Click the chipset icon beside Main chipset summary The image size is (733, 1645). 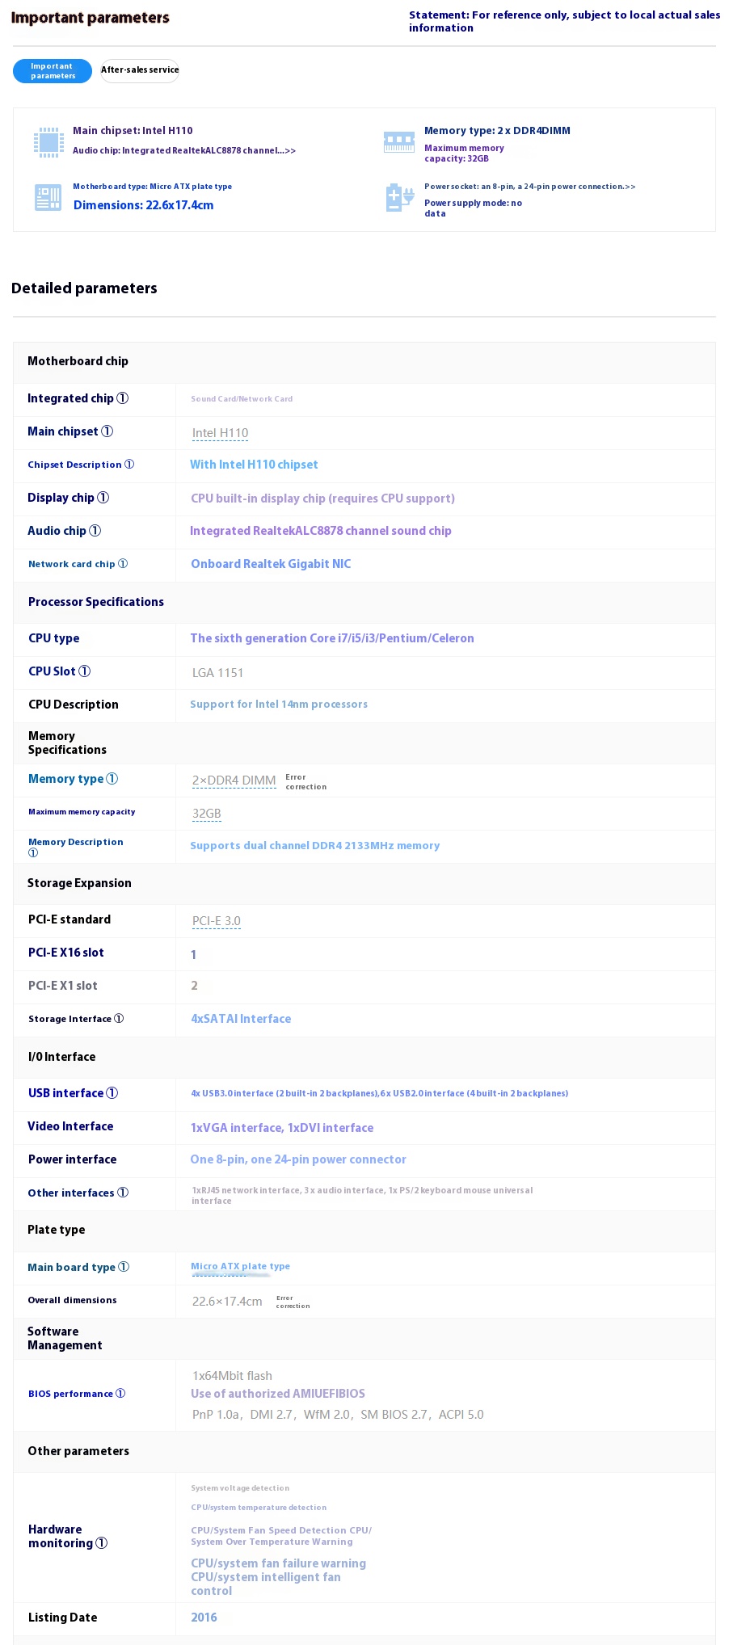(48, 143)
